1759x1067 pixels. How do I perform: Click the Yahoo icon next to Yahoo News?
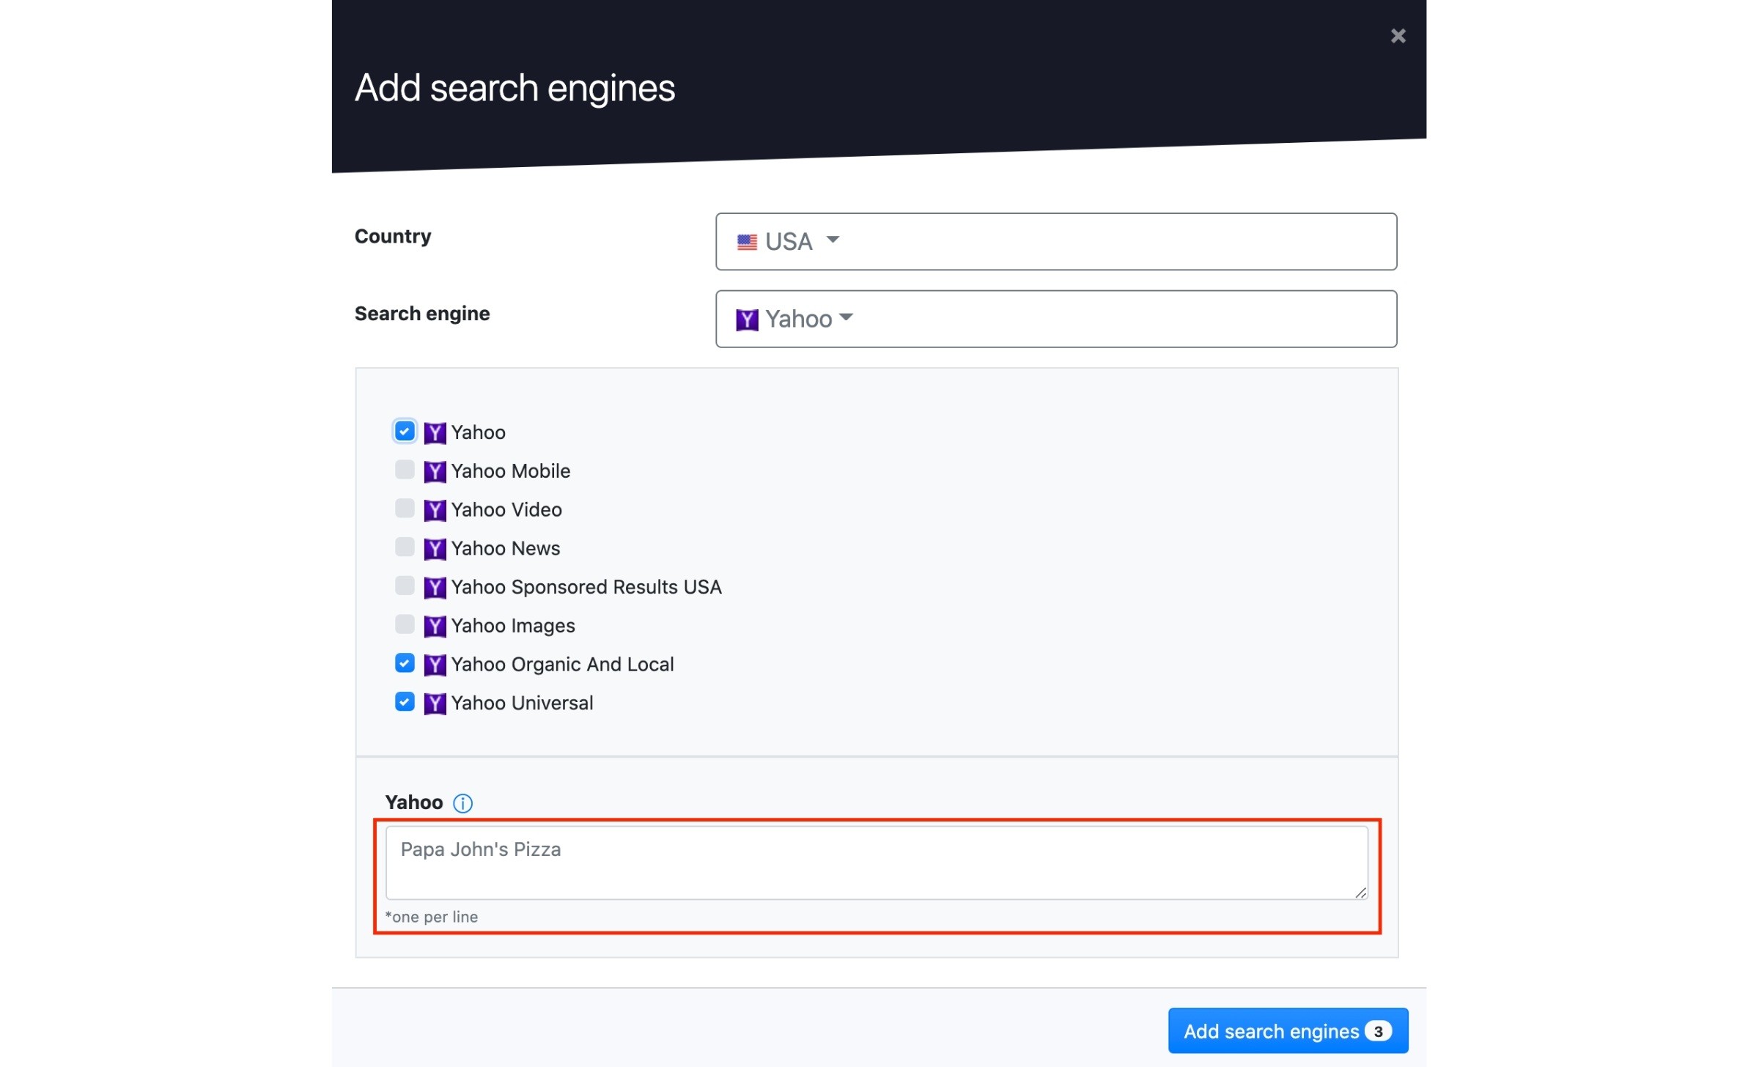[x=435, y=549]
